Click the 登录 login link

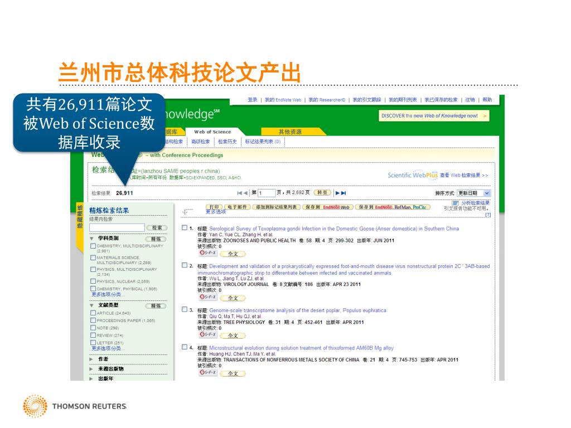tap(253, 100)
